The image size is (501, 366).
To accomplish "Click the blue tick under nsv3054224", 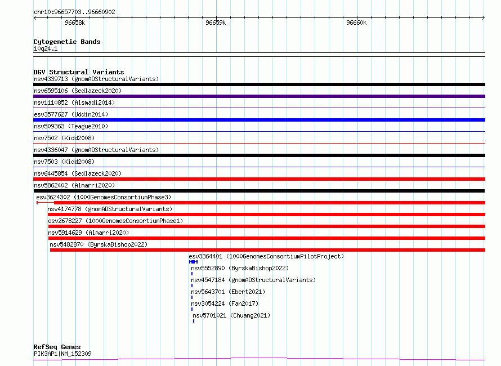I will 192,309.
